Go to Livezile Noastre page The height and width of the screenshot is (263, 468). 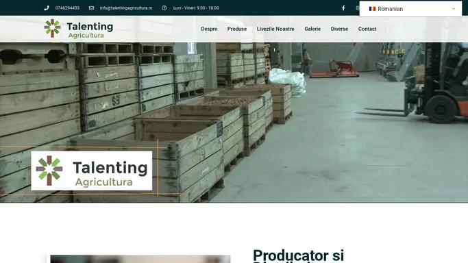(275, 29)
